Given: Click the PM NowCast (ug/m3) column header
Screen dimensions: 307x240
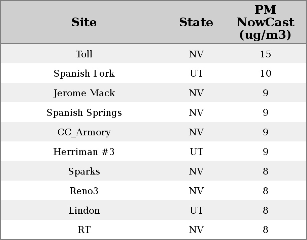Looking at the screenshot, I should click(265, 22).
